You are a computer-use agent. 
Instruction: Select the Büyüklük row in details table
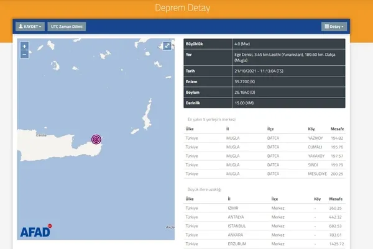[264, 45]
